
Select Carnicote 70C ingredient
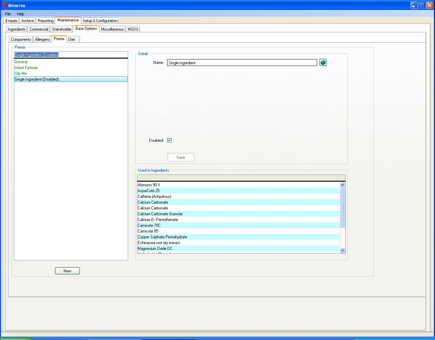tap(238, 225)
